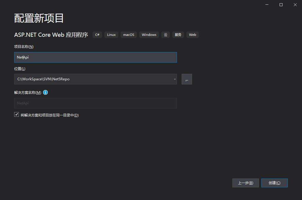Click the Linux tag

pos(111,35)
